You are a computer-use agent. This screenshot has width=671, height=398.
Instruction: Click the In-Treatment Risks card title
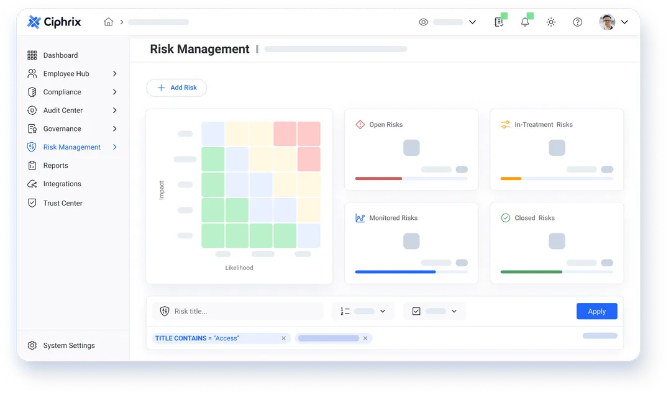[x=544, y=124]
